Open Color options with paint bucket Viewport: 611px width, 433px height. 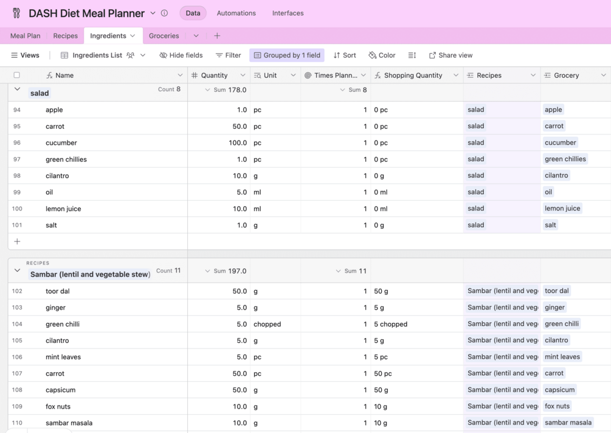pos(382,55)
